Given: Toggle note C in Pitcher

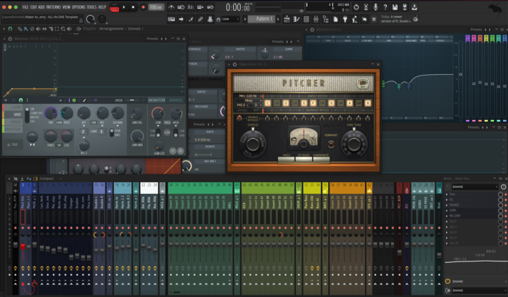Looking at the screenshot, I should [x=268, y=103].
